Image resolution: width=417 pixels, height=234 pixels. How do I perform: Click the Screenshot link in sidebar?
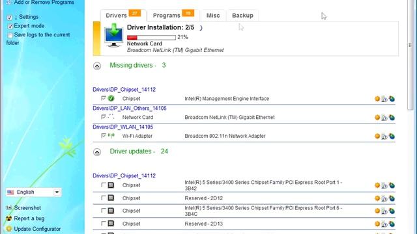[x=27, y=208]
